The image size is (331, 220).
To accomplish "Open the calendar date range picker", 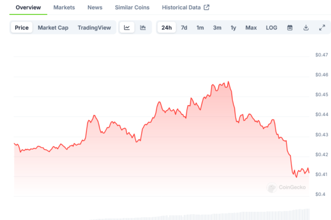I will tap(290, 27).
